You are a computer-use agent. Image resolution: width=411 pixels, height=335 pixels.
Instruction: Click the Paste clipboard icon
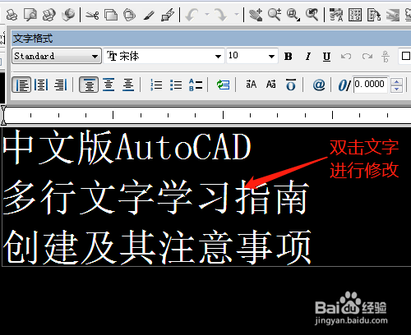pos(129,15)
